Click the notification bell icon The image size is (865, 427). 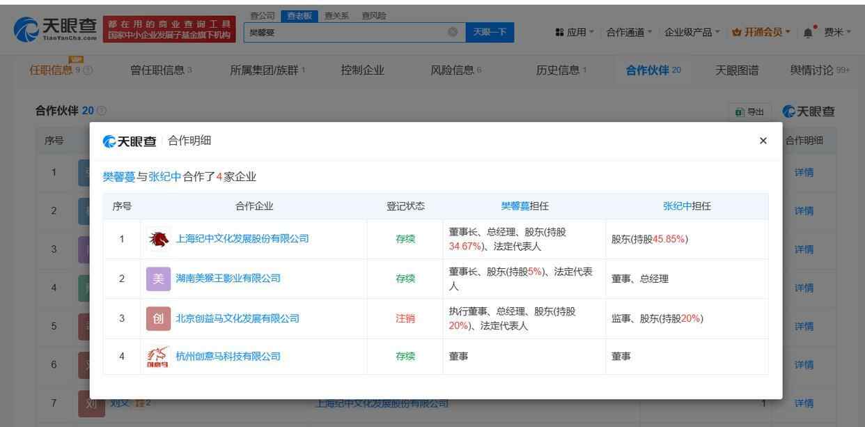pyautogui.click(x=808, y=33)
